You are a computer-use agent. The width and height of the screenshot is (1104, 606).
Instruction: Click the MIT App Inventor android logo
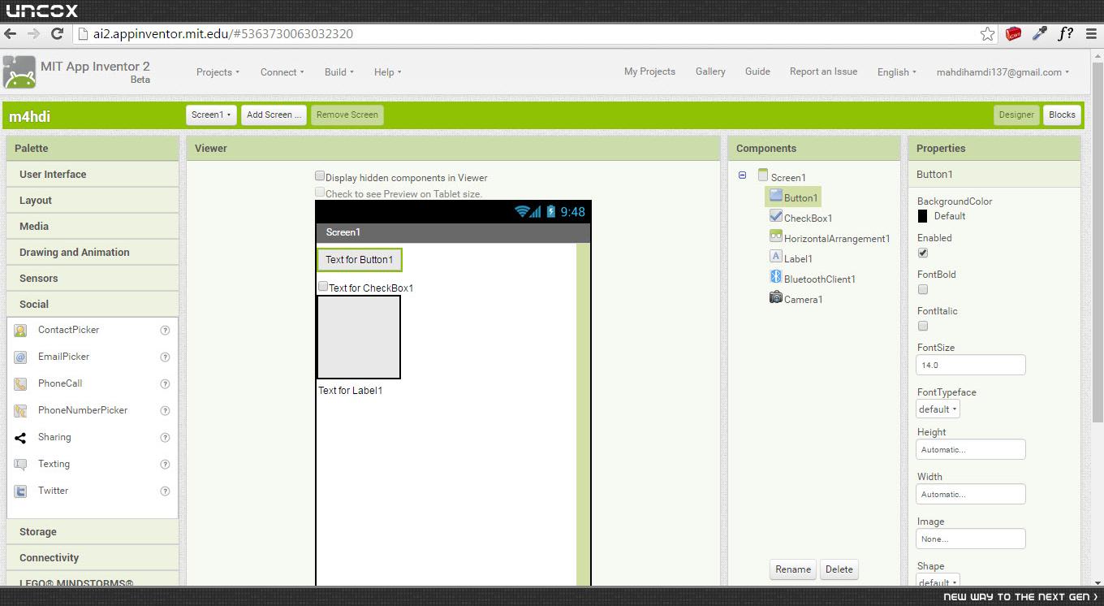[x=19, y=72]
